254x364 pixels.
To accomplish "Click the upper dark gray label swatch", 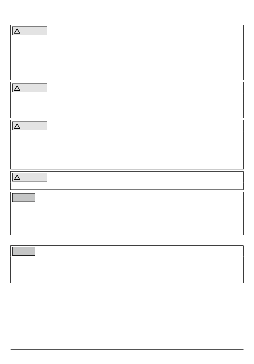I will [x=24, y=198].
